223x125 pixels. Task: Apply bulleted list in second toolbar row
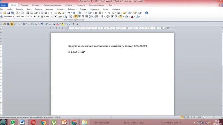(102, 17)
